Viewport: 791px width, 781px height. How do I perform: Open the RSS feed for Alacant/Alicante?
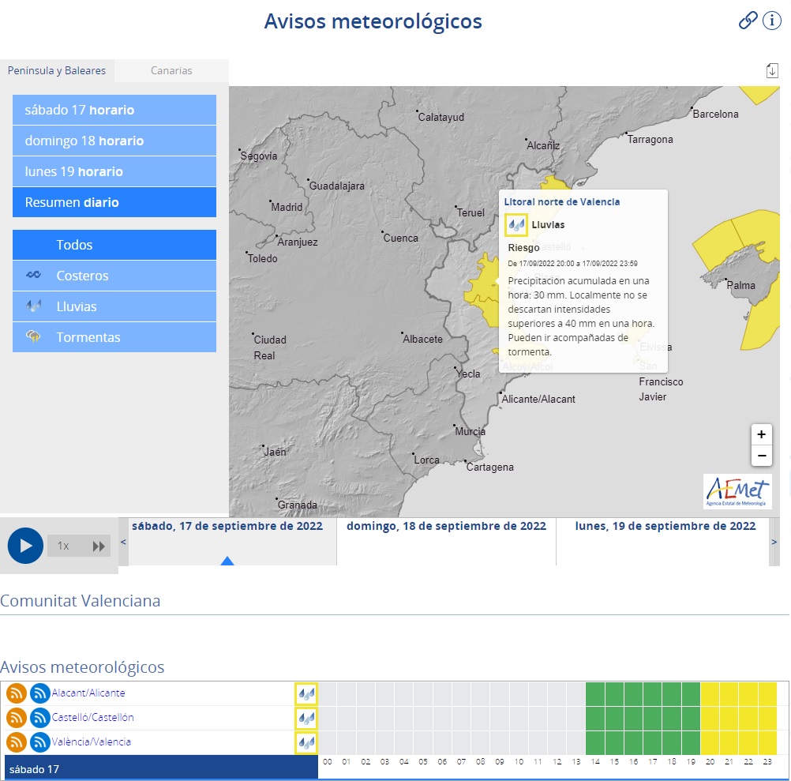[x=15, y=693]
